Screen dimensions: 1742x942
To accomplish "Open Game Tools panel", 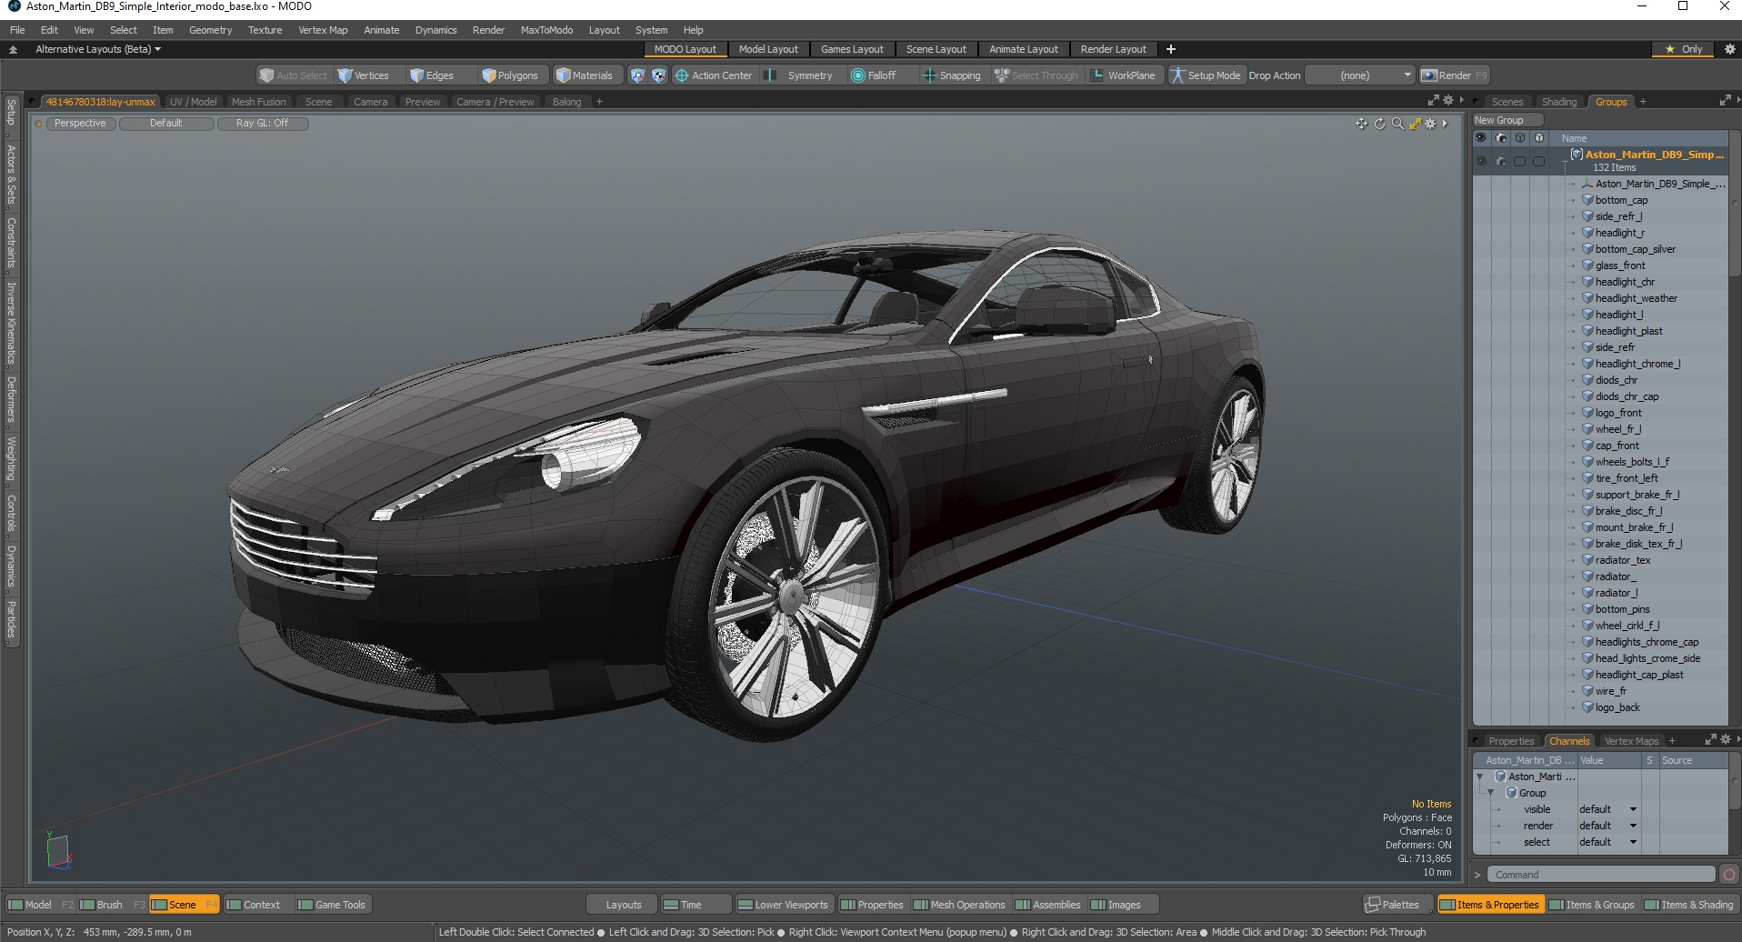I will 332,905.
